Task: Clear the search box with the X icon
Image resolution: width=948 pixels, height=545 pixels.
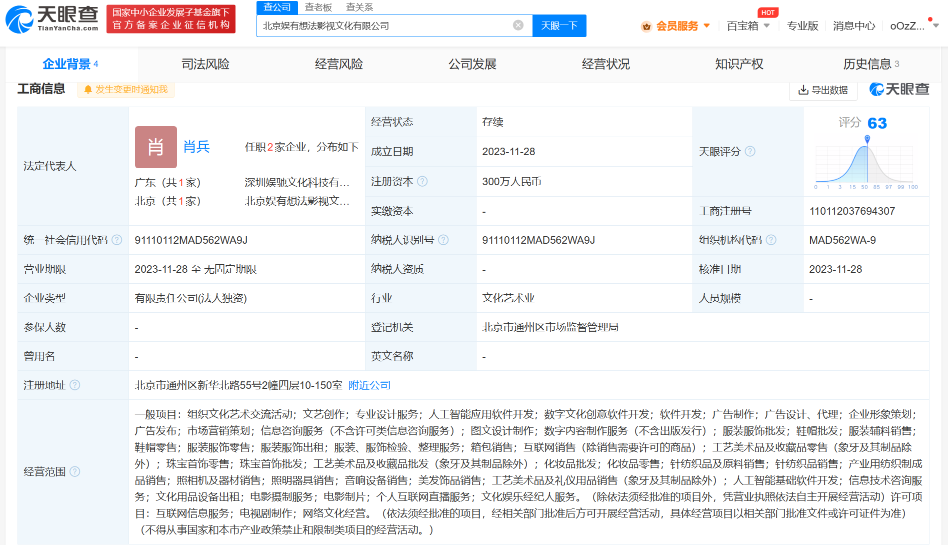Action: coord(517,26)
